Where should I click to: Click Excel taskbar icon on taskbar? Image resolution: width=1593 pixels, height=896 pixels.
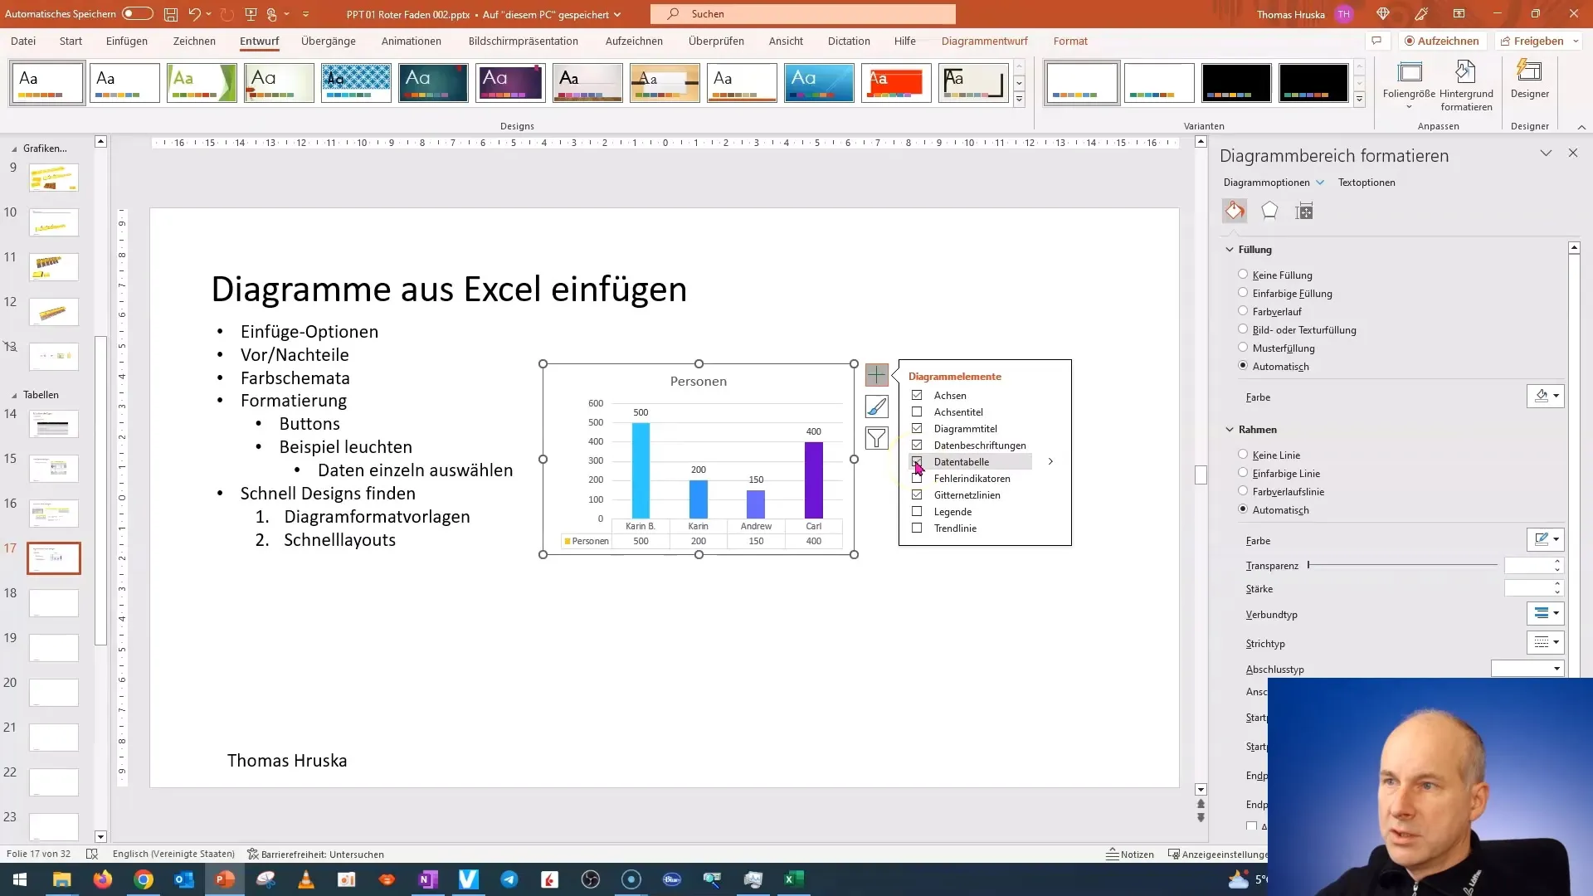pyautogui.click(x=794, y=879)
